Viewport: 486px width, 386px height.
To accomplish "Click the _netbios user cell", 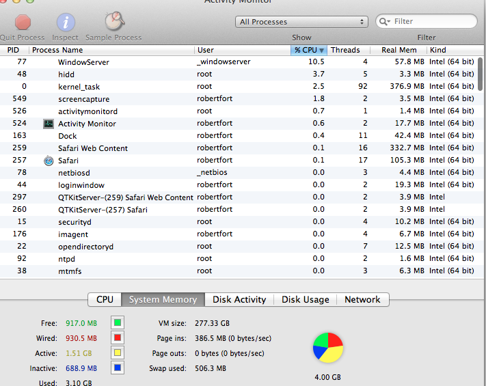I will coord(212,173).
